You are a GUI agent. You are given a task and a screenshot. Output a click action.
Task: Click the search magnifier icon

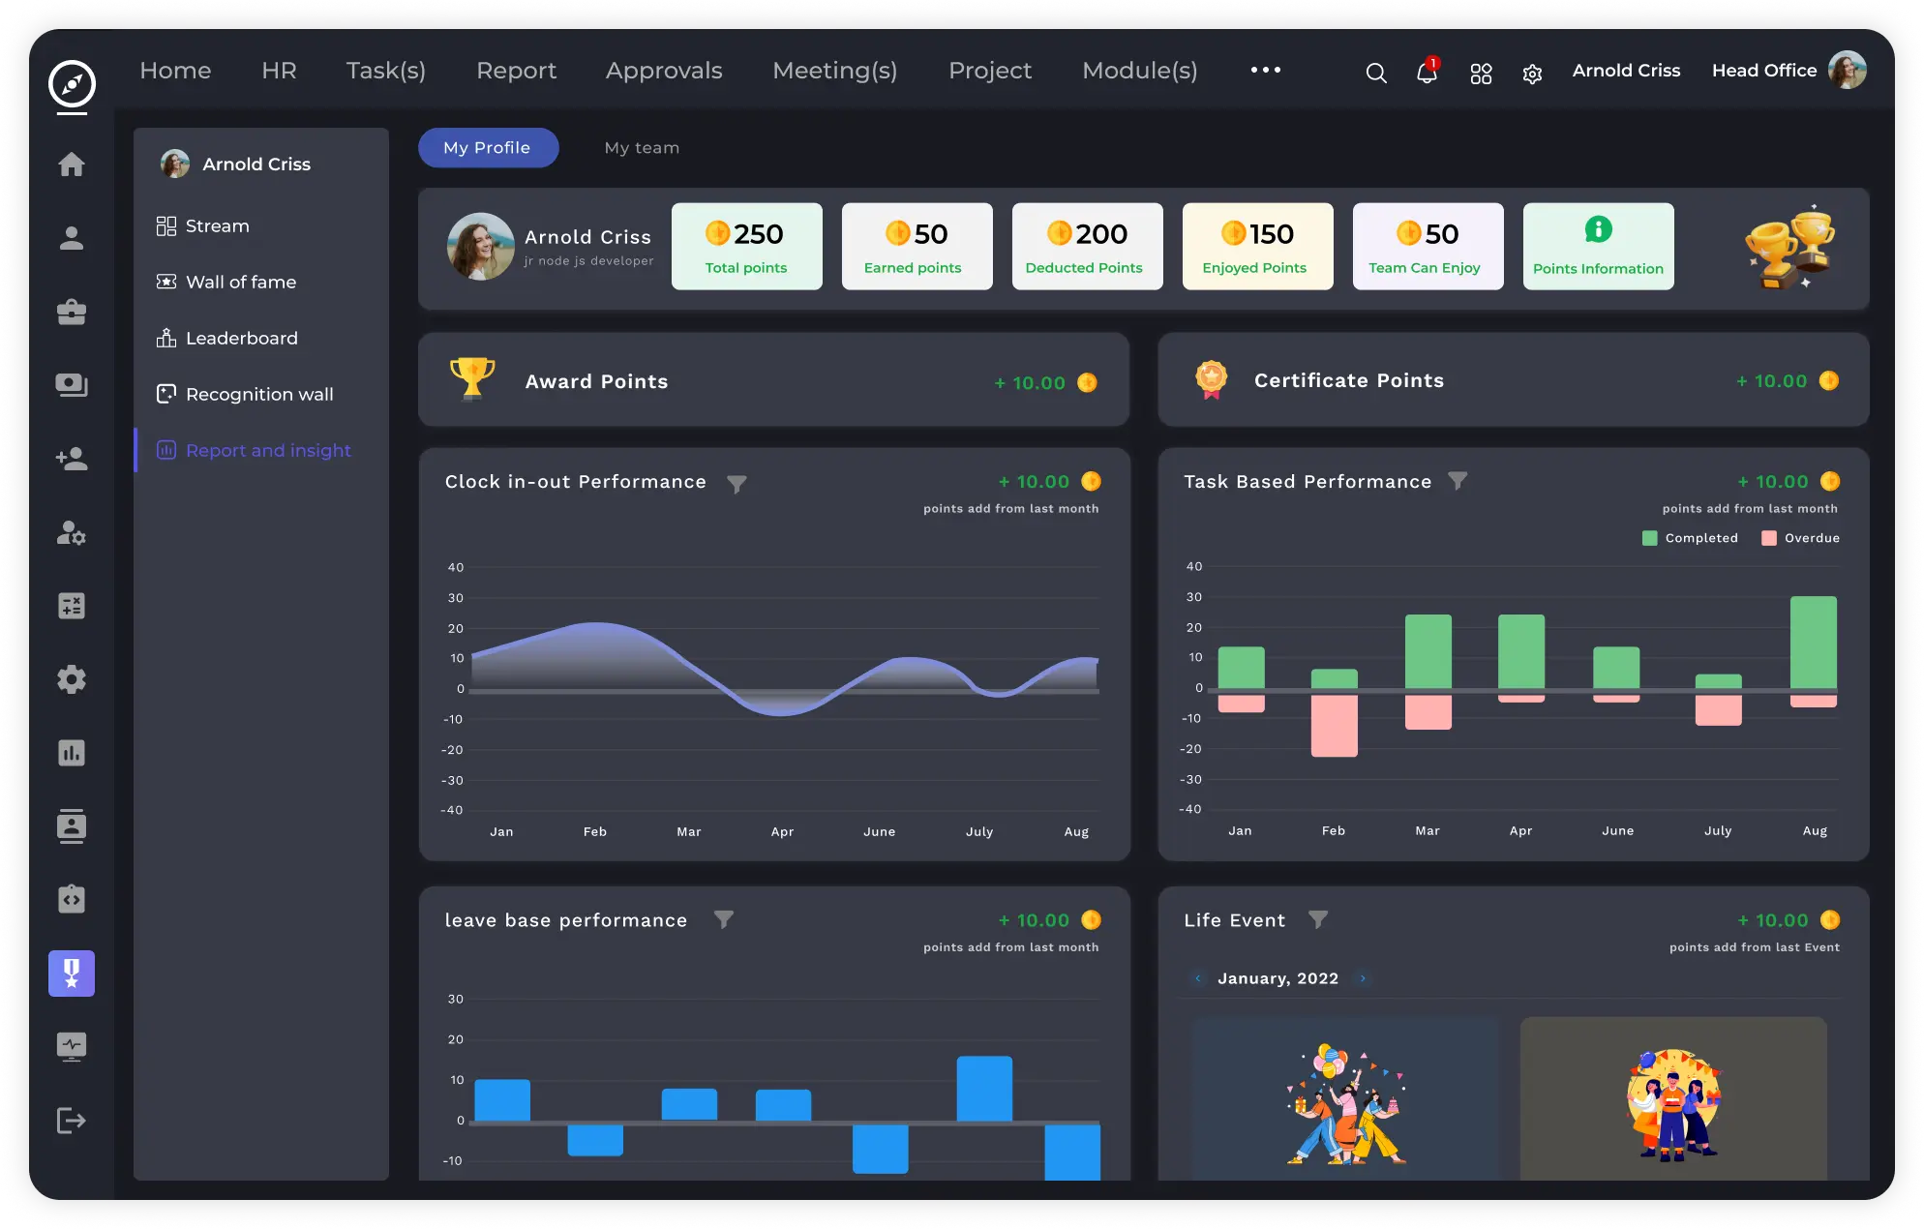click(1375, 73)
